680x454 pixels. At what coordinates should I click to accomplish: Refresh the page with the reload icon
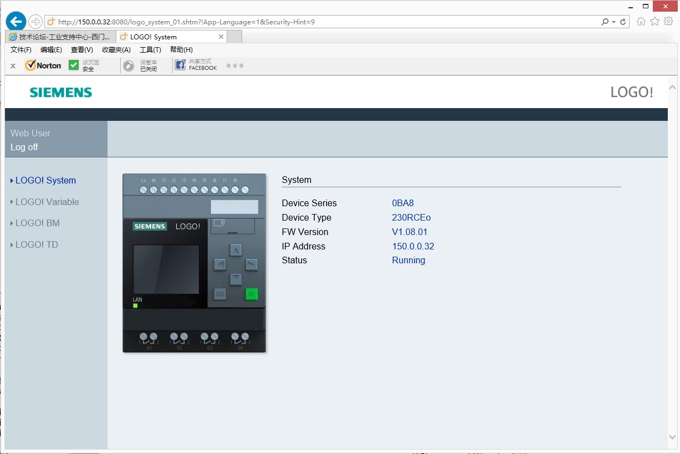(x=623, y=22)
